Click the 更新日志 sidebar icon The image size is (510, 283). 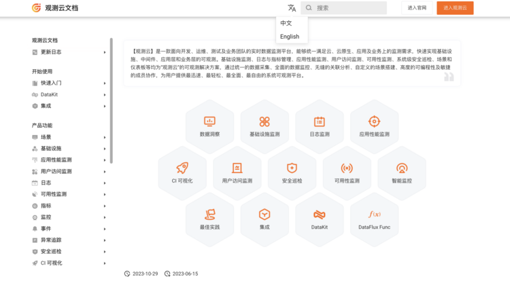coord(35,52)
